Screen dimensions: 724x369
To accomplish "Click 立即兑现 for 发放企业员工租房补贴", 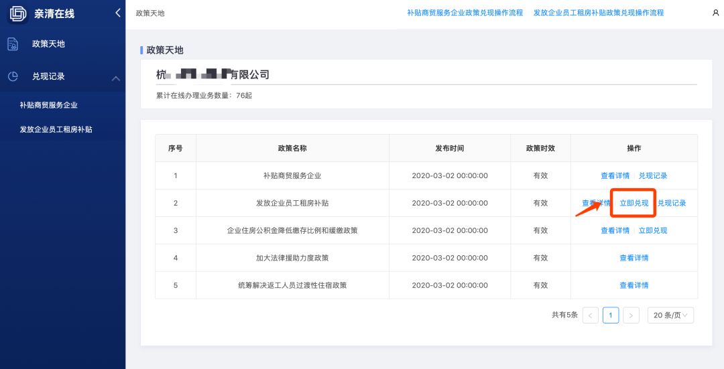I will pyautogui.click(x=634, y=203).
